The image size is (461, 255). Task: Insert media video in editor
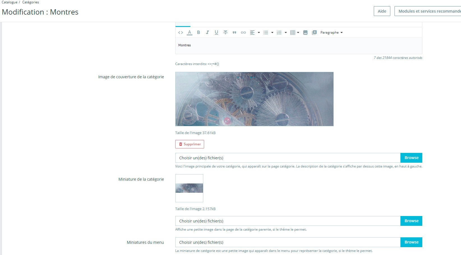[x=314, y=33]
